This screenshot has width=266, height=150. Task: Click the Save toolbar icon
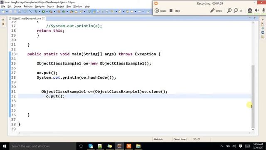pos(10,12)
